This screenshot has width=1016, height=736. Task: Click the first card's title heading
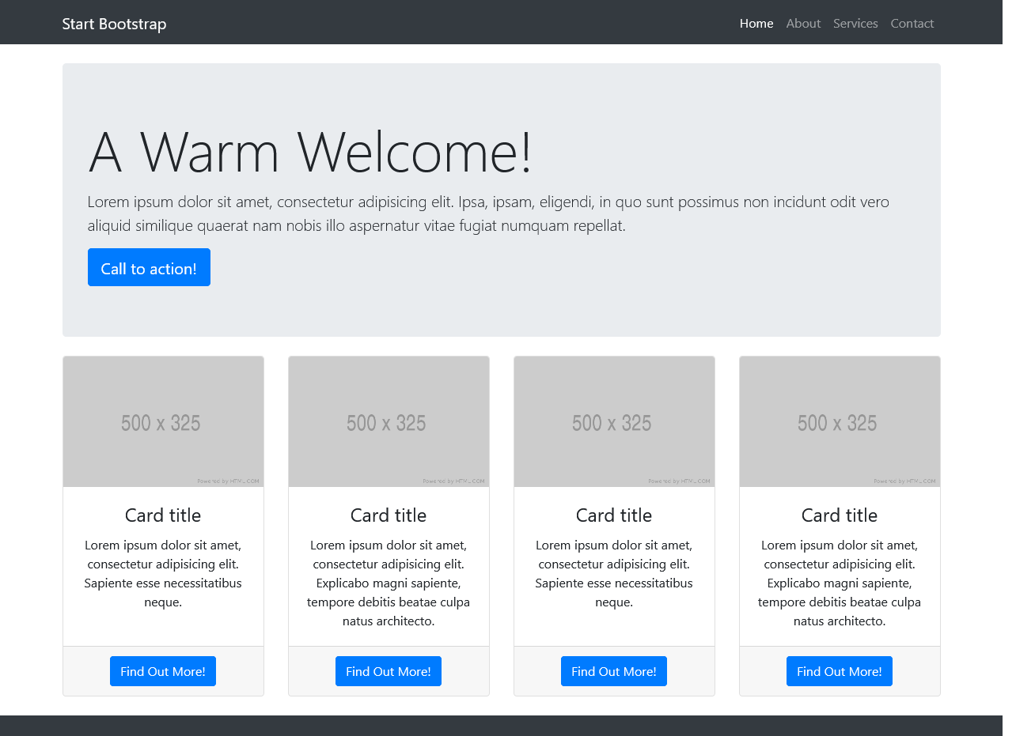point(163,515)
